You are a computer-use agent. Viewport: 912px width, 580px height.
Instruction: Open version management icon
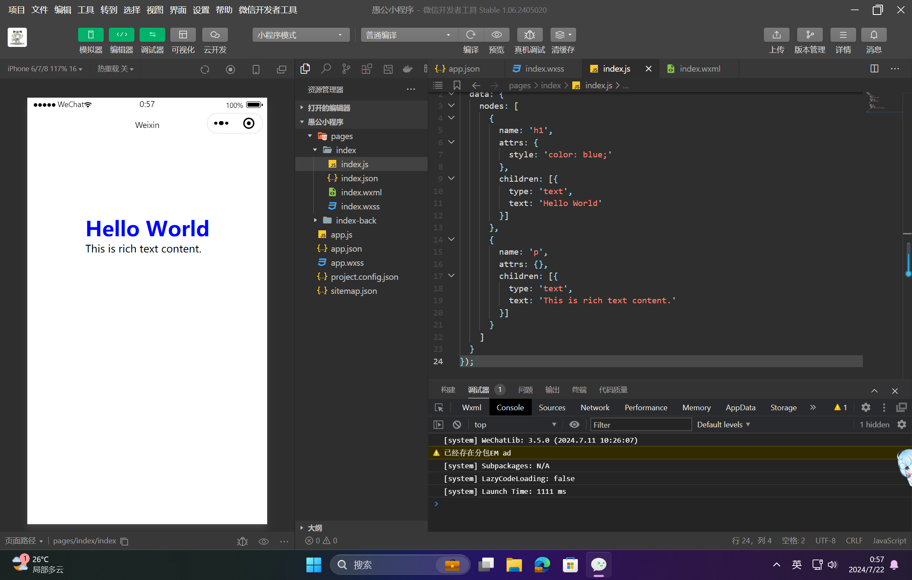810,35
